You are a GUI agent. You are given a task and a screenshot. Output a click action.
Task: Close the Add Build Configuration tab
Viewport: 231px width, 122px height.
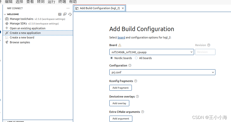pyautogui.click(x=123, y=8)
